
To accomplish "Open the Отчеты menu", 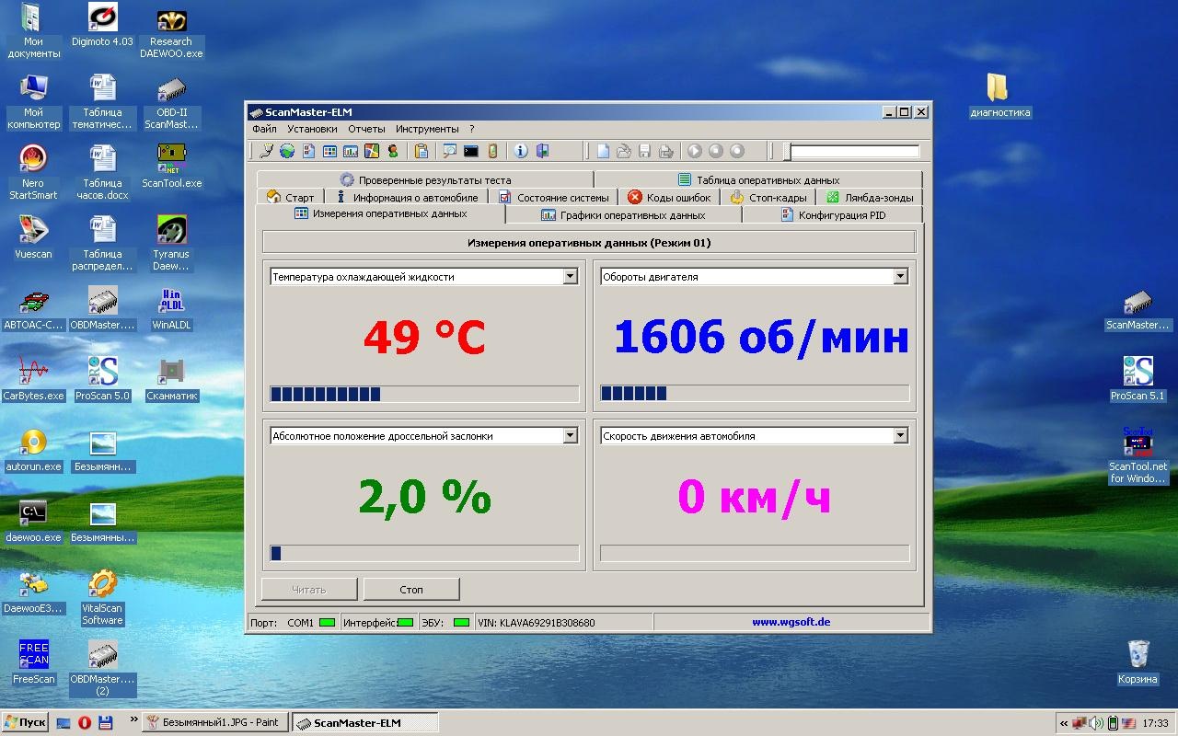I will pos(366,129).
